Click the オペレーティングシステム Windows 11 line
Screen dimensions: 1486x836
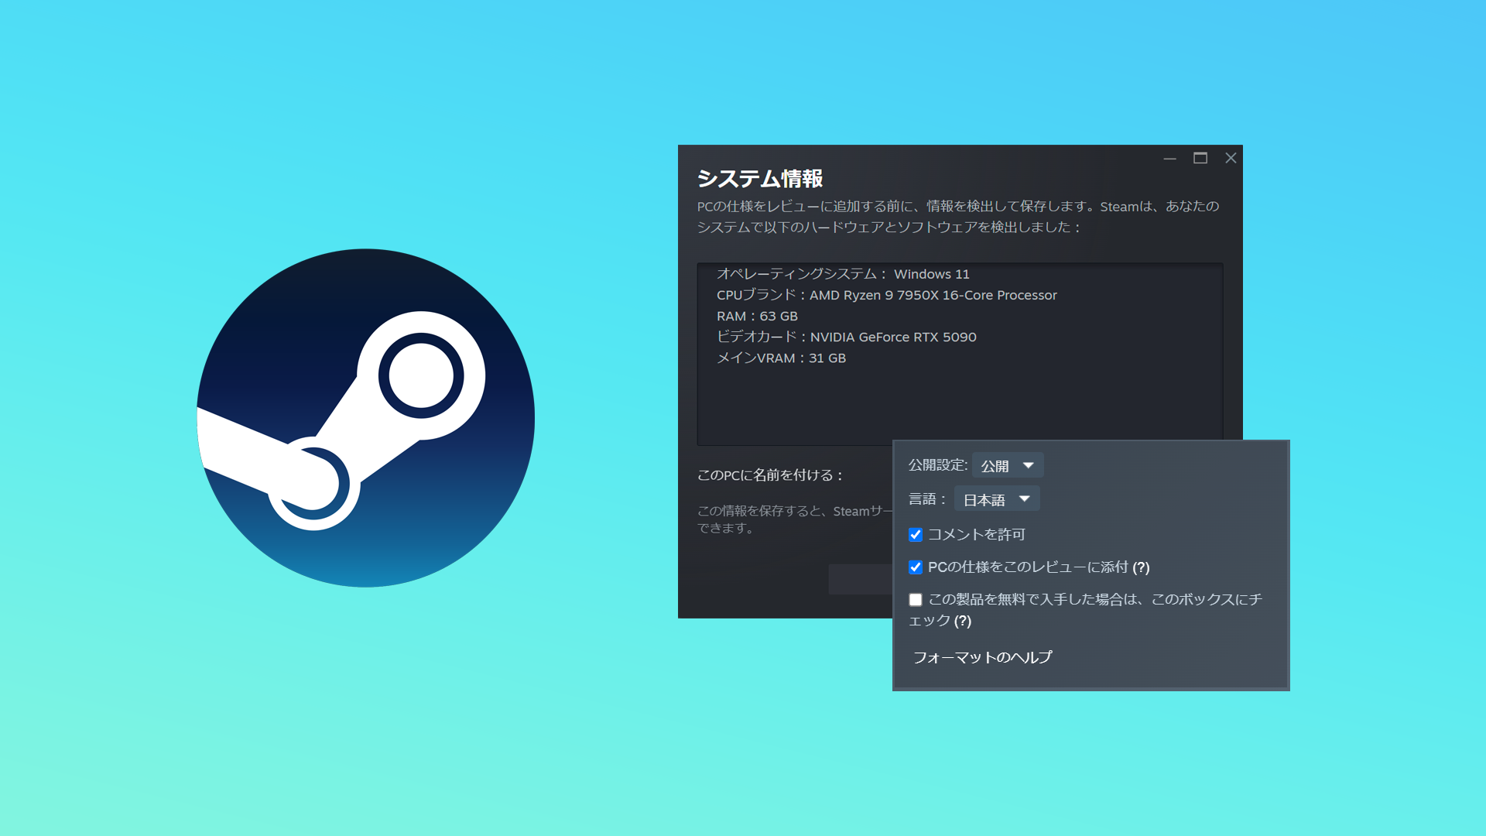click(842, 274)
